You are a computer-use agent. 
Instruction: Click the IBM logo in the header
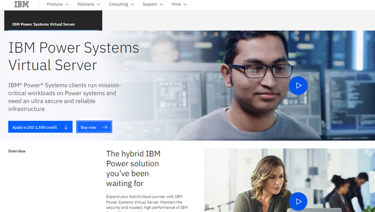(21, 4)
